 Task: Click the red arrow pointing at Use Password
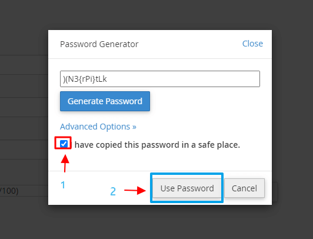135,190
